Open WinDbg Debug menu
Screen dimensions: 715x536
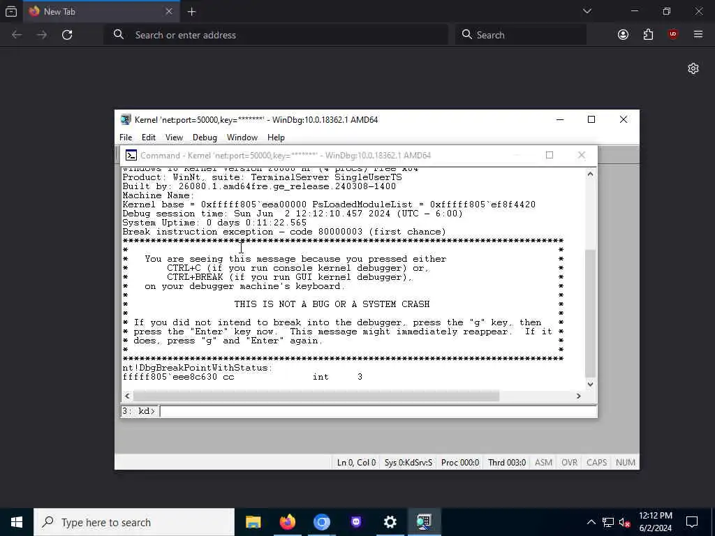click(x=205, y=137)
